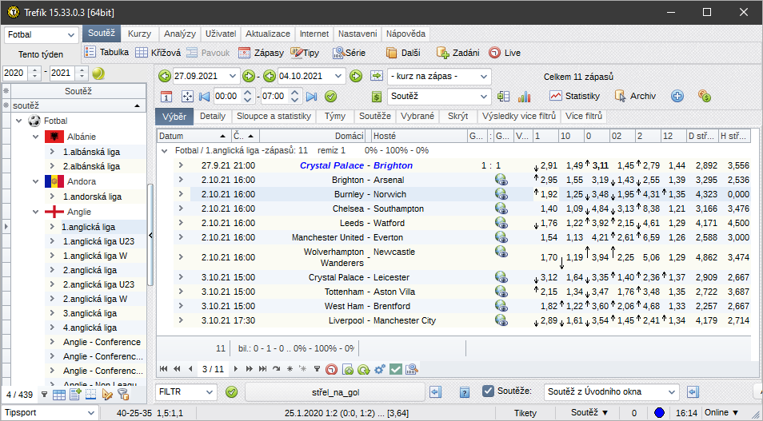
Task: Open the Tabulka view icon
Action: pos(90,53)
